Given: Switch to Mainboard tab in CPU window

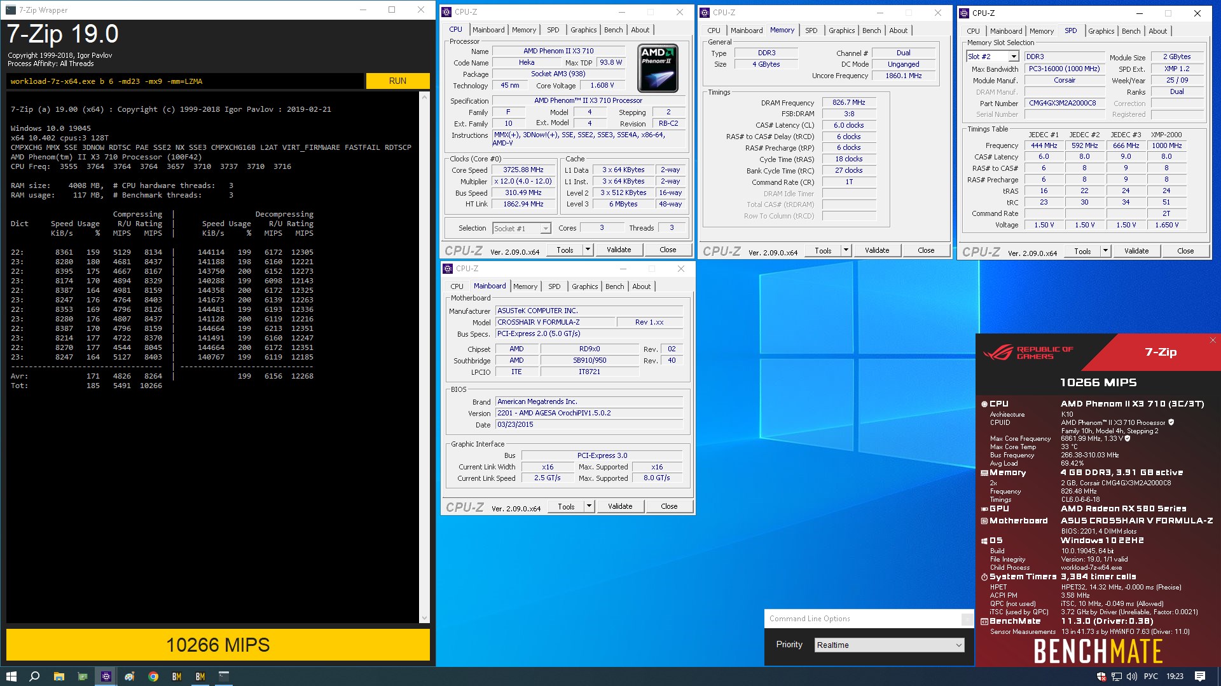Looking at the screenshot, I should (x=488, y=30).
